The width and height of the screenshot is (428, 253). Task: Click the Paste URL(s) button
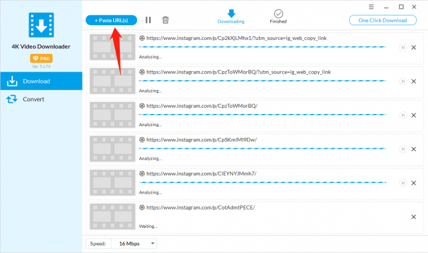111,20
